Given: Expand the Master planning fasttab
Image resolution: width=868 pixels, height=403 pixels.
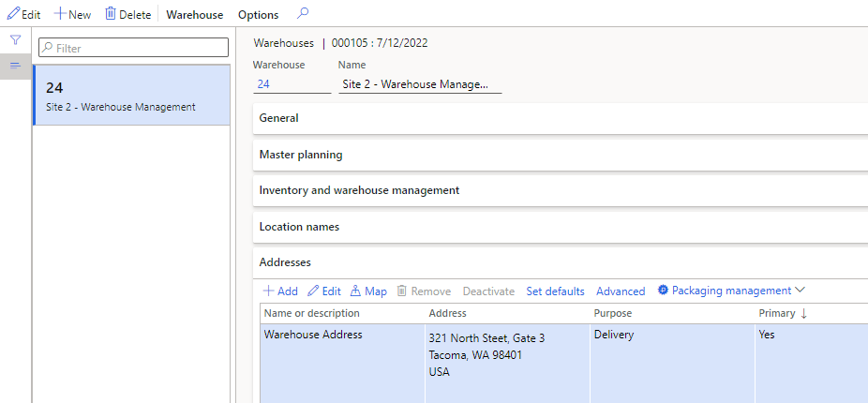Looking at the screenshot, I should pyautogui.click(x=561, y=155).
